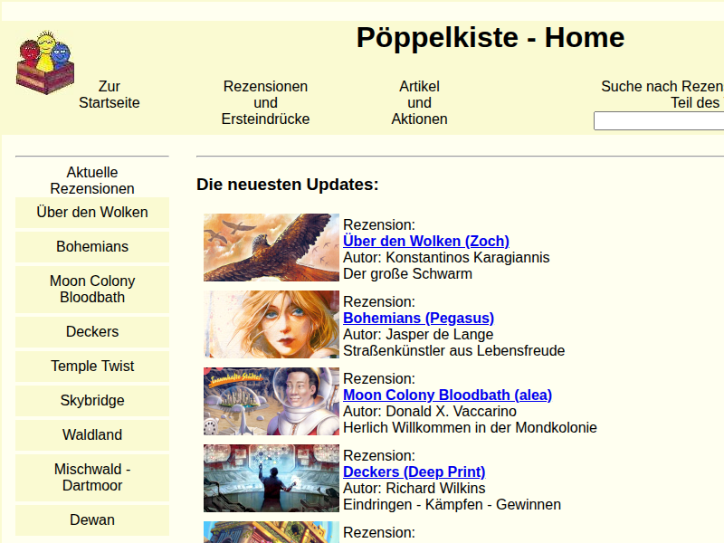The width and height of the screenshot is (724, 543).
Task: Click the Über den Wolken (Zoch) link
Action: pyautogui.click(x=425, y=241)
